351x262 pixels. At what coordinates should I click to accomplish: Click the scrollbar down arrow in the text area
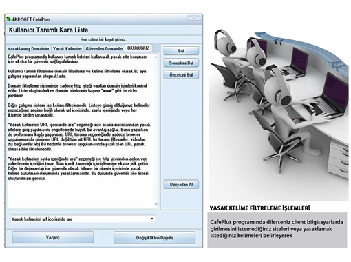(156, 204)
